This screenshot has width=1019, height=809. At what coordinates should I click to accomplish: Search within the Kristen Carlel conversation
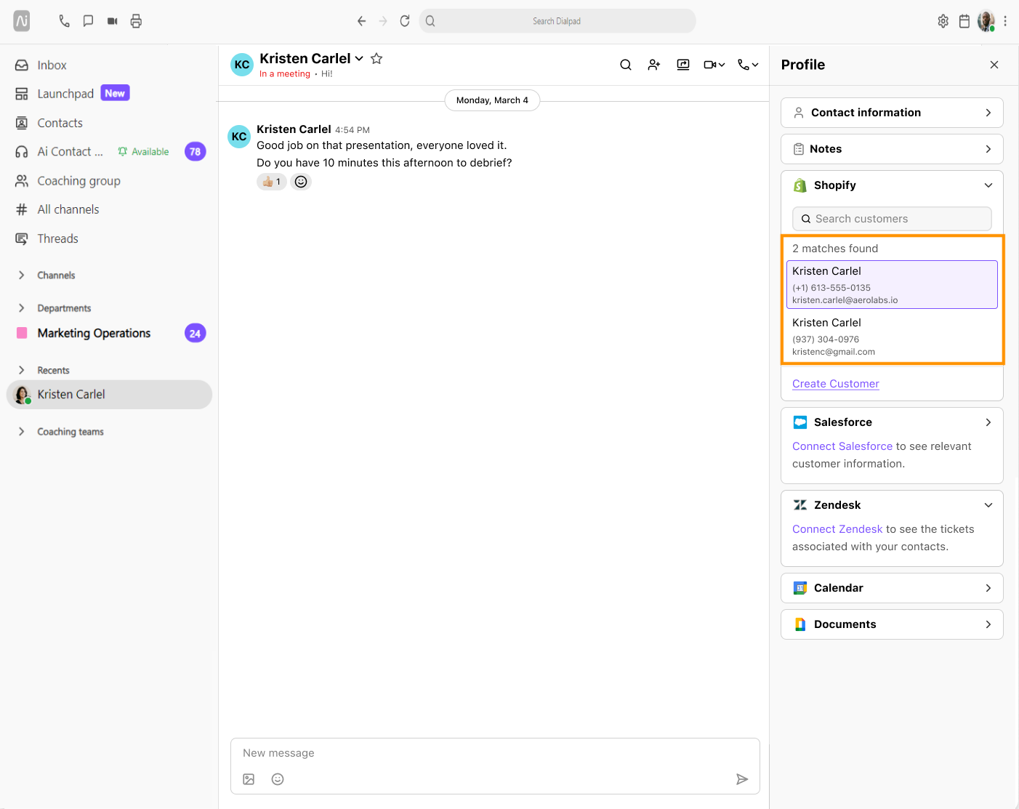pyautogui.click(x=625, y=65)
